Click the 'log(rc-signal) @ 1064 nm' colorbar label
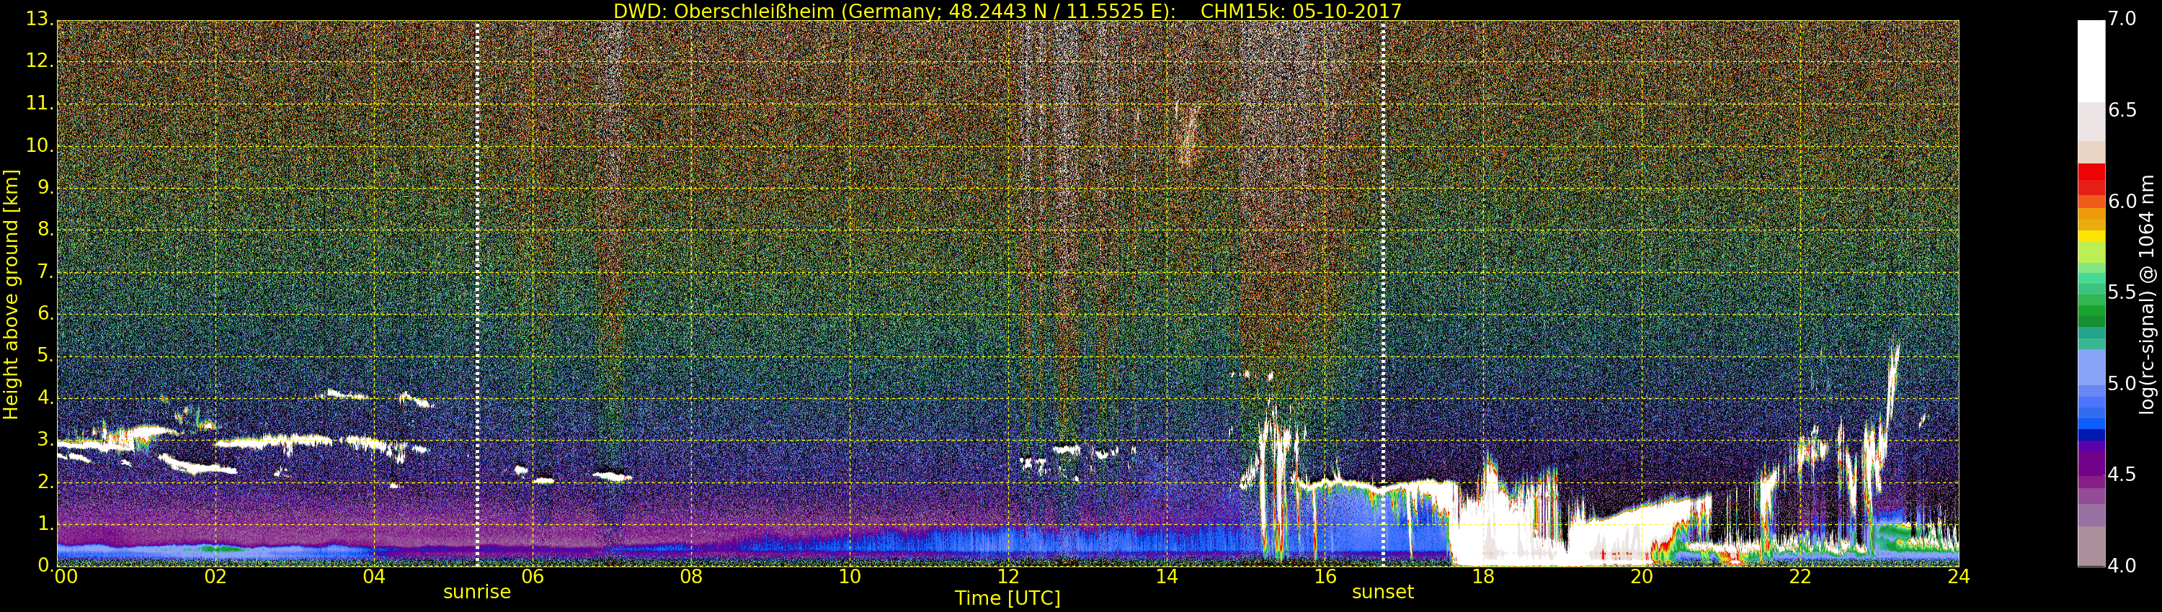The height and width of the screenshot is (612, 2162). tap(2147, 294)
